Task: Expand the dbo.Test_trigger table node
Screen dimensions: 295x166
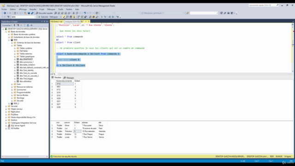Action: [x=15, y=79]
